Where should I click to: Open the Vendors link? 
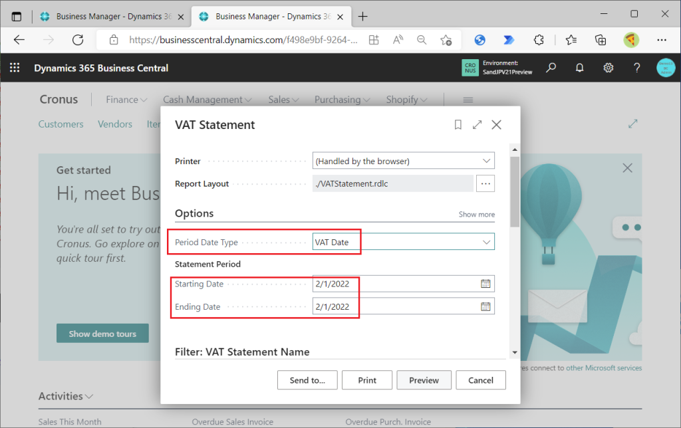pyautogui.click(x=114, y=124)
